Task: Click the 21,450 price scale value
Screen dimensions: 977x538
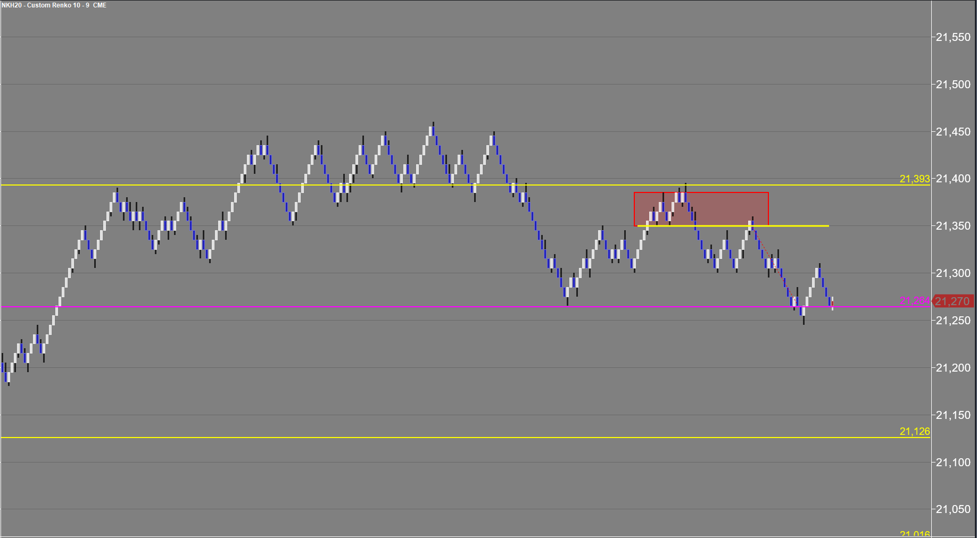Action: pos(953,132)
